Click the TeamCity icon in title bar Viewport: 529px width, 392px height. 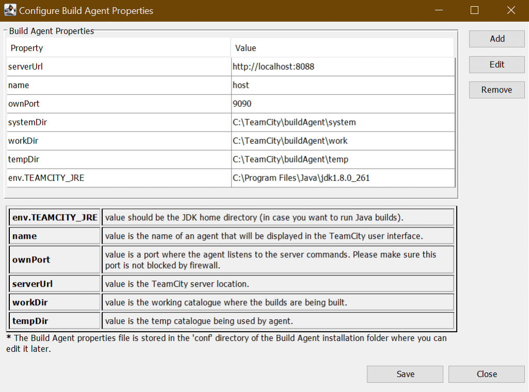pyautogui.click(x=10, y=10)
